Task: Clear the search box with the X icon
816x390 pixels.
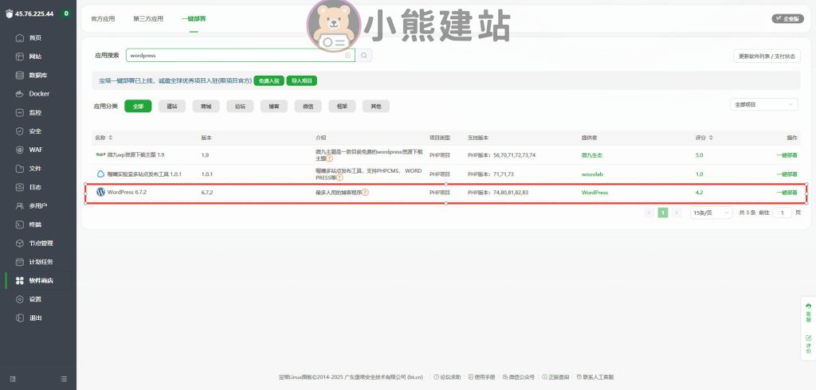Action: pyautogui.click(x=347, y=56)
